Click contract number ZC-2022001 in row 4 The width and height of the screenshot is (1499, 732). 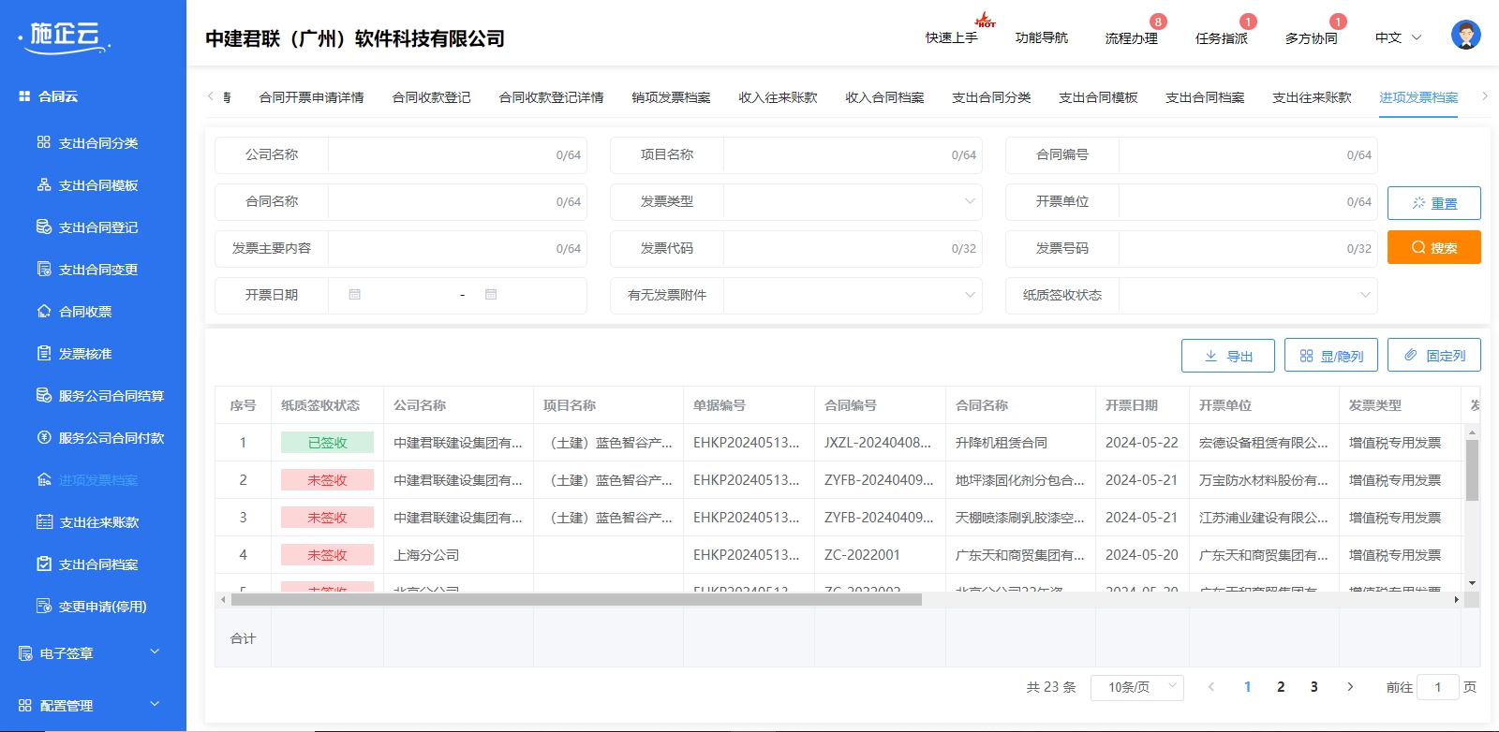click(x=862, y=555)
